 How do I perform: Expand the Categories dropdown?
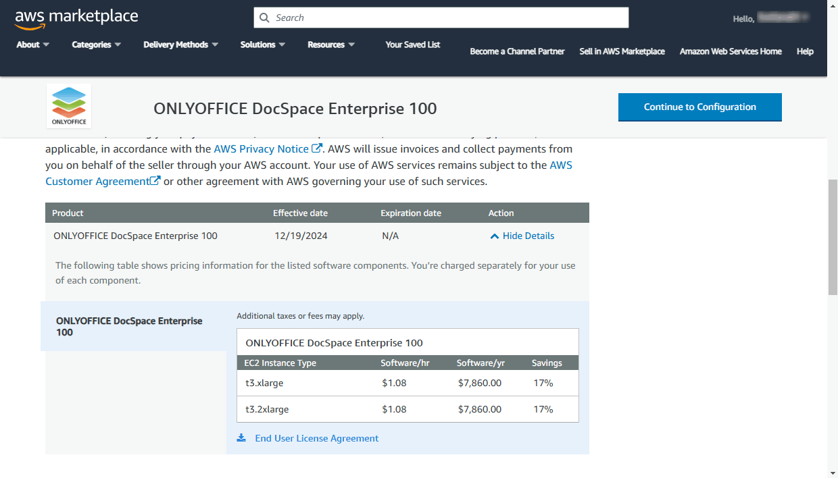96,45
